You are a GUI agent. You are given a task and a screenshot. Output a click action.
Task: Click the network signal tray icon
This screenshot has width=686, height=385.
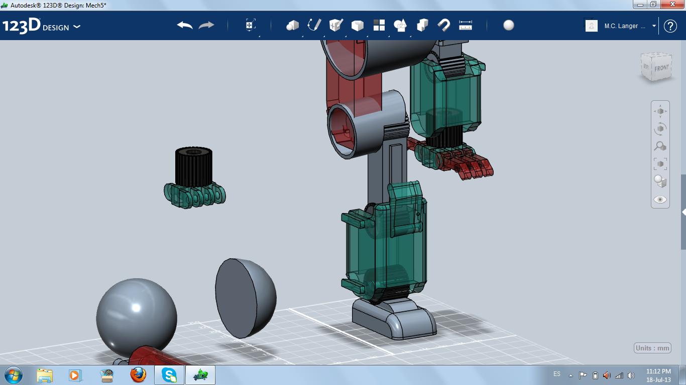point(619,375)
